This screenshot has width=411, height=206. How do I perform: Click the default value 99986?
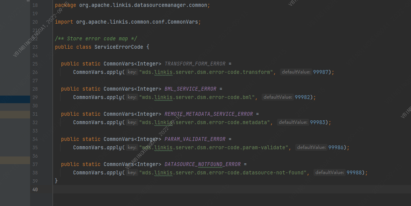[336, 148]
